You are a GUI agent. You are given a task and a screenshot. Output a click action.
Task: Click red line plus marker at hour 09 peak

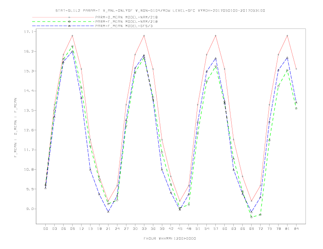[72, 36]
